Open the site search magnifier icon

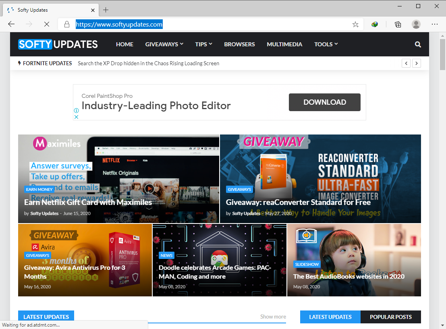[x=418, y=44]
